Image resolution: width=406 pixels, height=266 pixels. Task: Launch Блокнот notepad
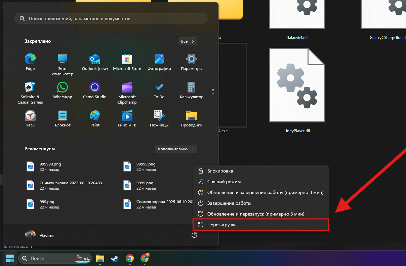(x=63, y=119)
